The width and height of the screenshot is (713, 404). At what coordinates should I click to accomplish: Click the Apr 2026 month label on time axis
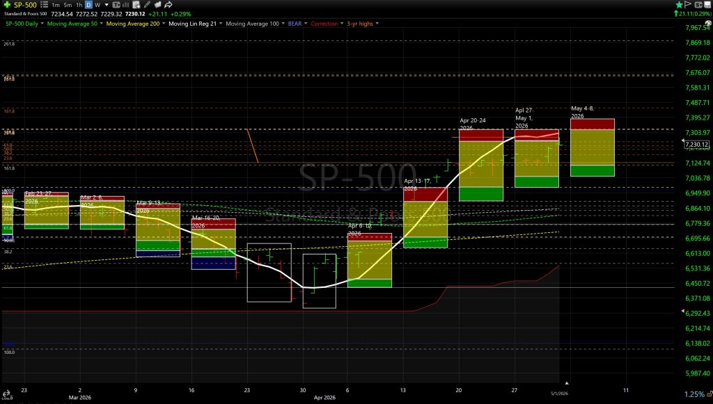click(x=324, y=397)
